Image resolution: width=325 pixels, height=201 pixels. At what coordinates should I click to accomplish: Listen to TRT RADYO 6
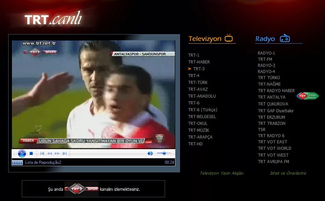tap(271, 136)
